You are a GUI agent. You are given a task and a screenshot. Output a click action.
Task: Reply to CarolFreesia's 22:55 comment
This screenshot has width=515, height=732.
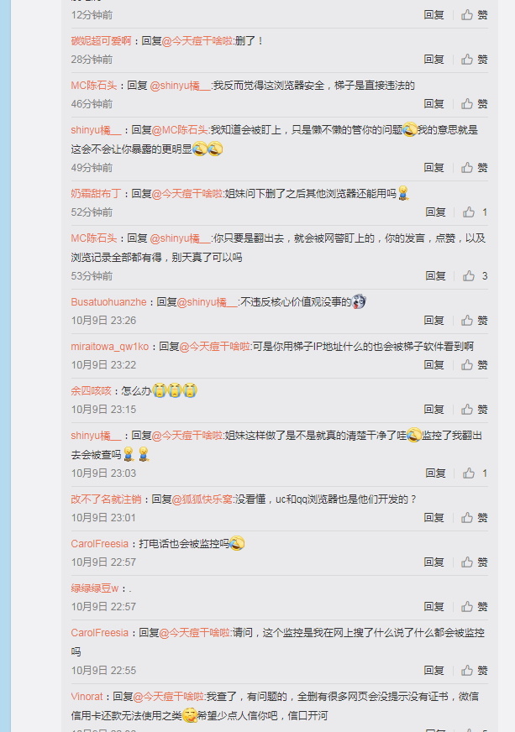[434, 671]
